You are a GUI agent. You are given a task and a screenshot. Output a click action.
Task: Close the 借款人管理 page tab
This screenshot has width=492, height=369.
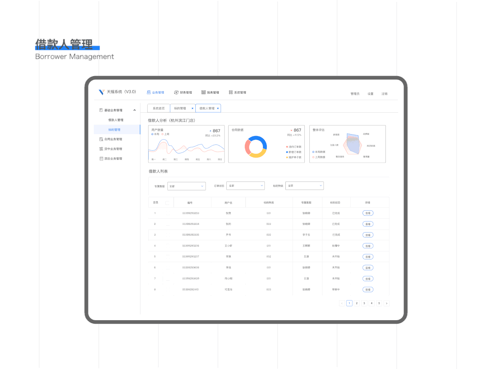point(218,108)
